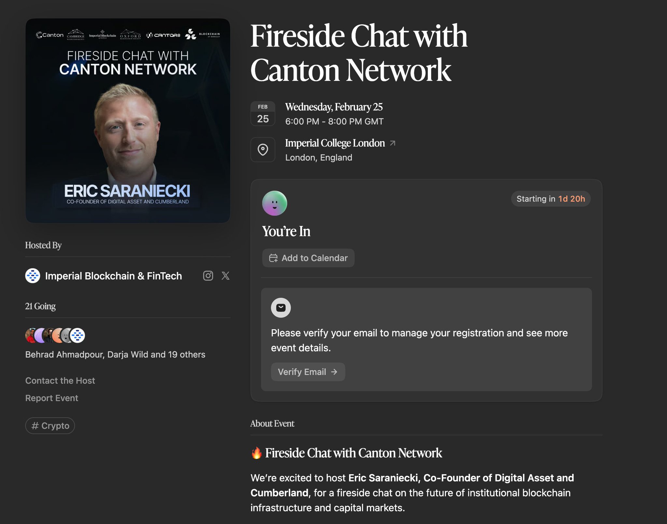
Task: Open Imperial Blockchain & FinTech host page
Action: 113,276
